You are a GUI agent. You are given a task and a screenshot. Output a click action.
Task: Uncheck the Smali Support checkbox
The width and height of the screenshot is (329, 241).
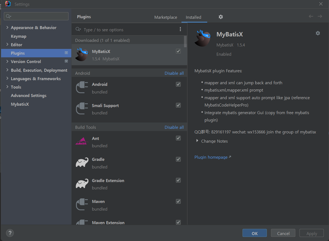pyautogui.click(x=178, y=105)
